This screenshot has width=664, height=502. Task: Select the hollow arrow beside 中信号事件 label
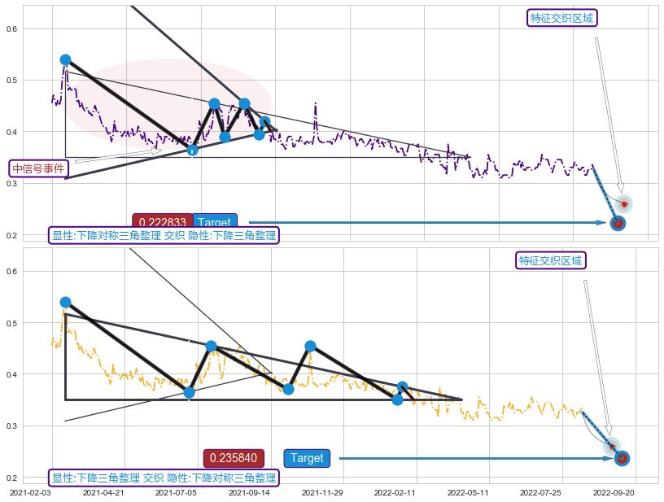point(118,156)
